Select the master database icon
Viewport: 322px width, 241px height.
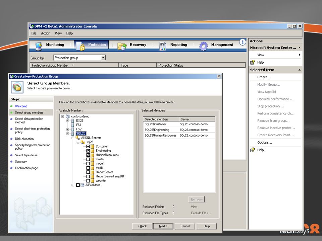point(93,159)
